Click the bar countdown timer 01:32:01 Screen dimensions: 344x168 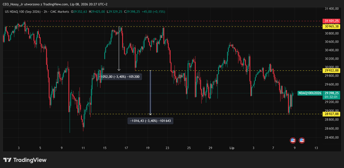point(332,97)
